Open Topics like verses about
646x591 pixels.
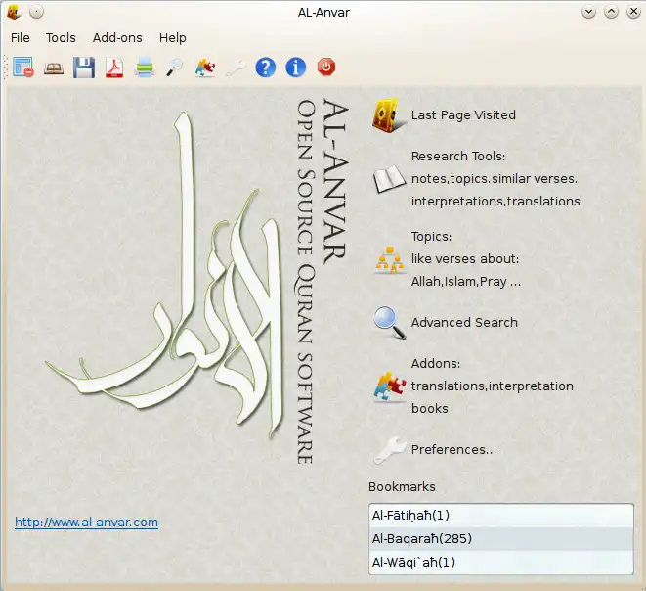pyautogui.click(x=466, y=259)
